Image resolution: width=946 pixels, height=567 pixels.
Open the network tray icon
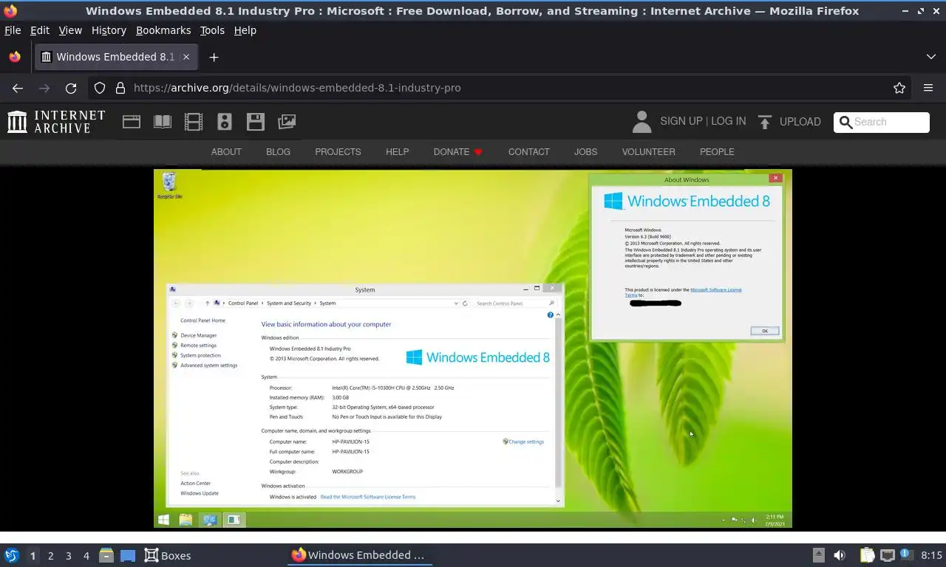(888, 555)
